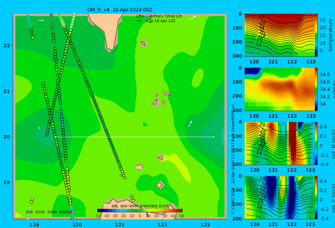Click the island marker near 19.5N 122E
This screenshot has width=335, height=228.
pos(160,158)
